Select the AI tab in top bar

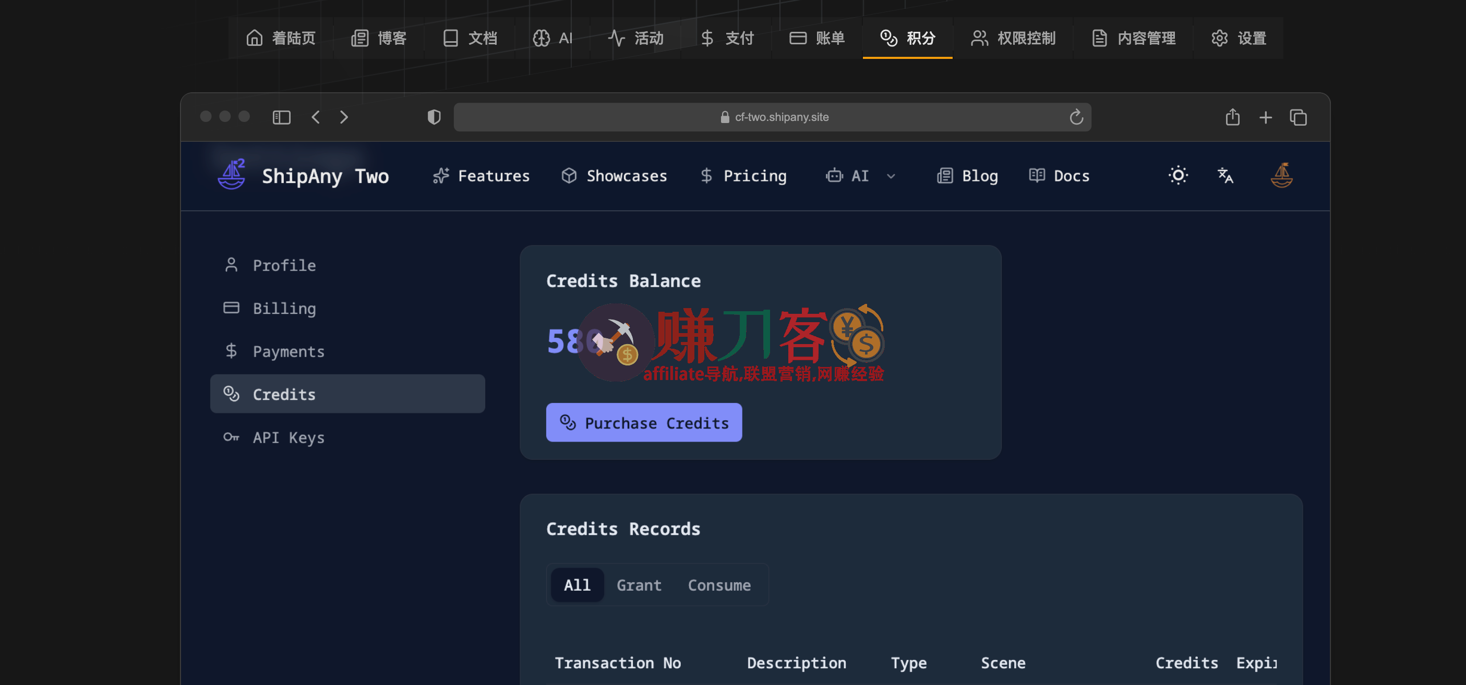click(x=552, y=38)
